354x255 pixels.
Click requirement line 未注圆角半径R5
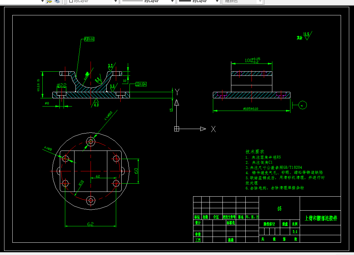pos(263,157)
